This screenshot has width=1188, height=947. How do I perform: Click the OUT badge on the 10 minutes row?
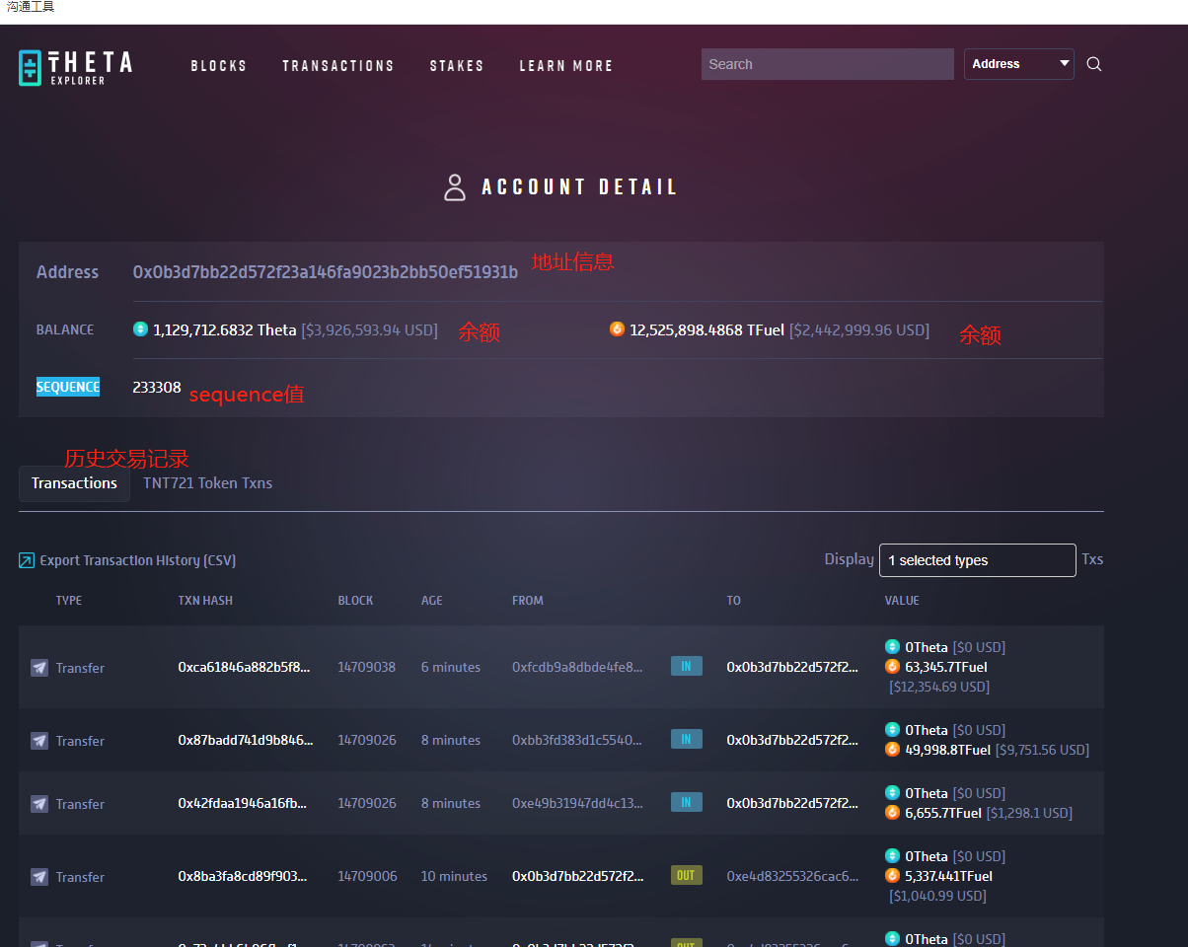pos(686,876)
